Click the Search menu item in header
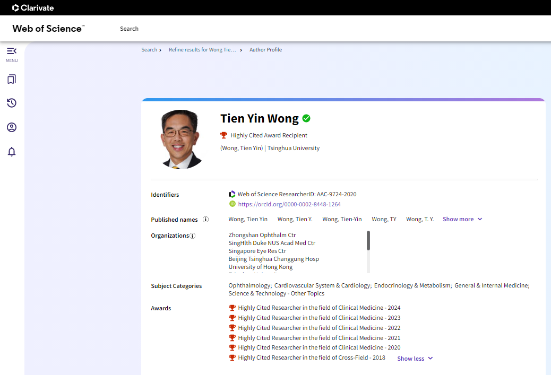The width and height of the screenshot is (551, 375). (x=129, y=29)
